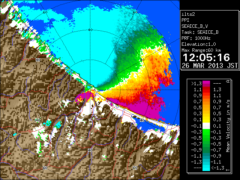This screenshot has width=240, height=180.
Task: Select the 'Task: SEAICE_B' line
Action: [x=200, y=32]
